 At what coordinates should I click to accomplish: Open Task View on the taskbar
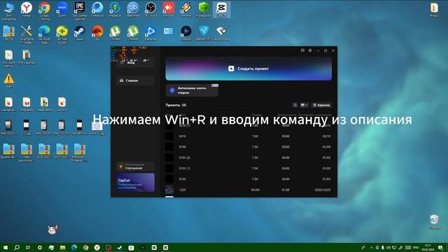28,247
